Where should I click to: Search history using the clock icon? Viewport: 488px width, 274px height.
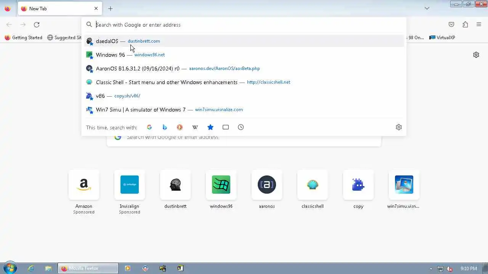pyautogui.click(x=241, y=127)
